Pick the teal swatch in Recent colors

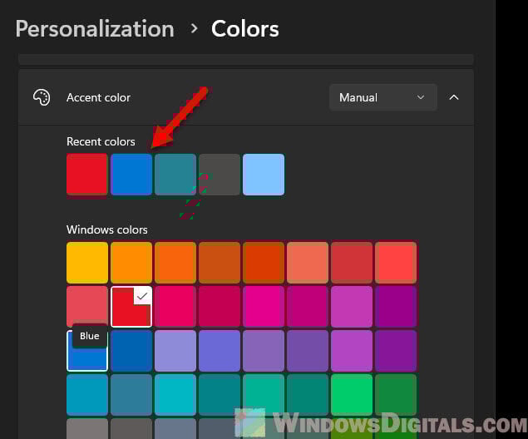pos(175,175)
